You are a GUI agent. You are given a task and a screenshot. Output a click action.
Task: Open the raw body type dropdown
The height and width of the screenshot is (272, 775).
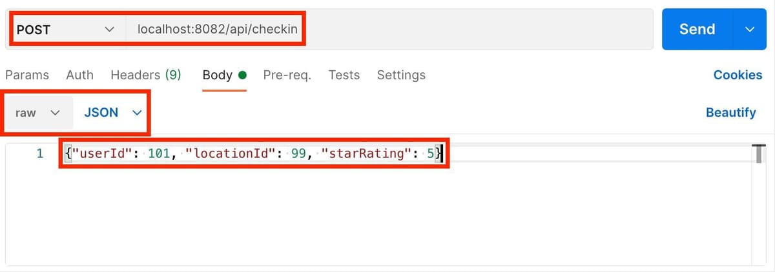[x=37, y=113]
